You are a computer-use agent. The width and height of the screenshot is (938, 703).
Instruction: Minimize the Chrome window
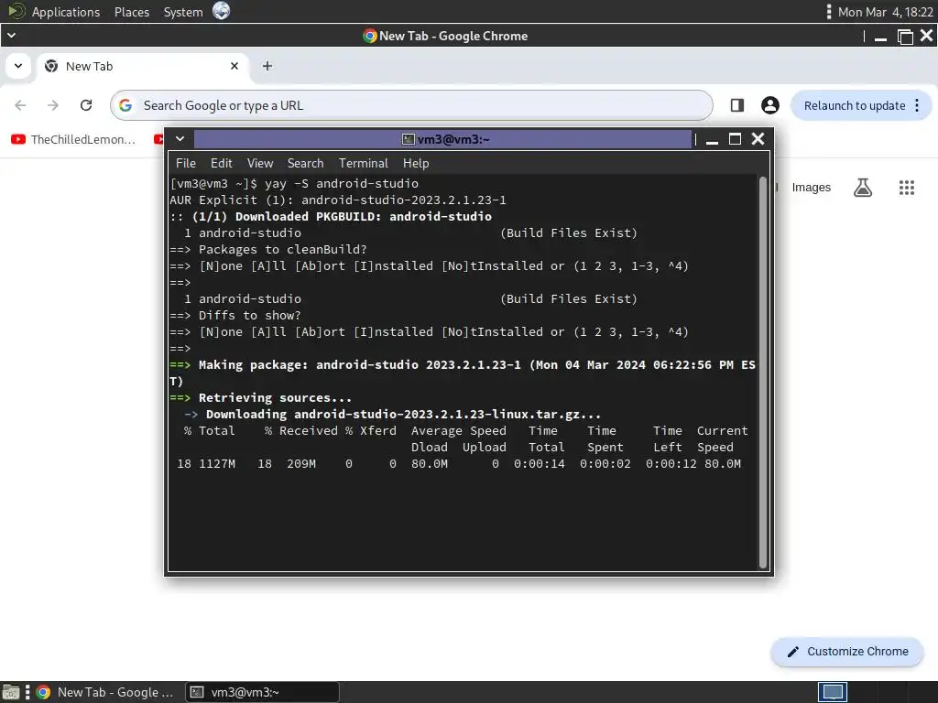(x=880, y=37)
